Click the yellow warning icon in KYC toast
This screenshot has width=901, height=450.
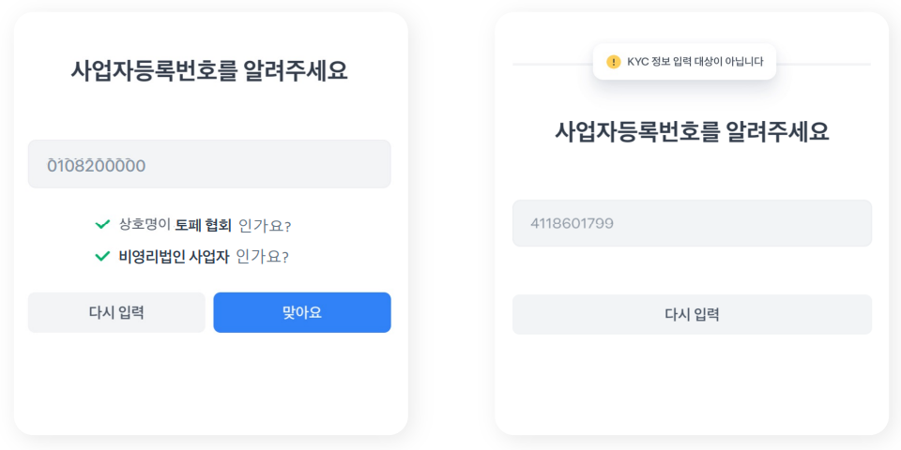[614, 62]
